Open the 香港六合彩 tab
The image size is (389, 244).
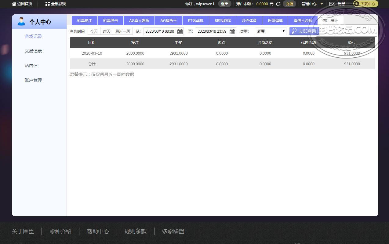pos(303,20)
